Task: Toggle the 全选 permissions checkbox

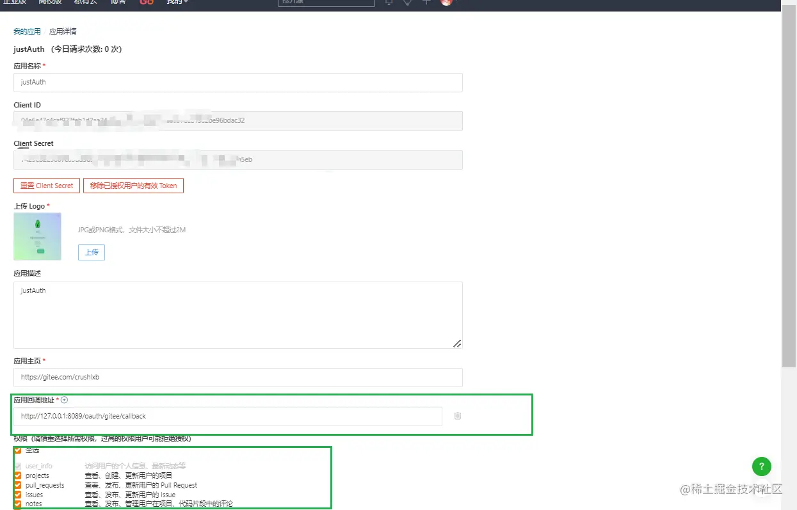Action: (18, 450)
